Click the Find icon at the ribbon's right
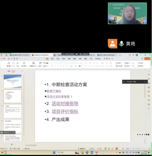 [139, 63]
